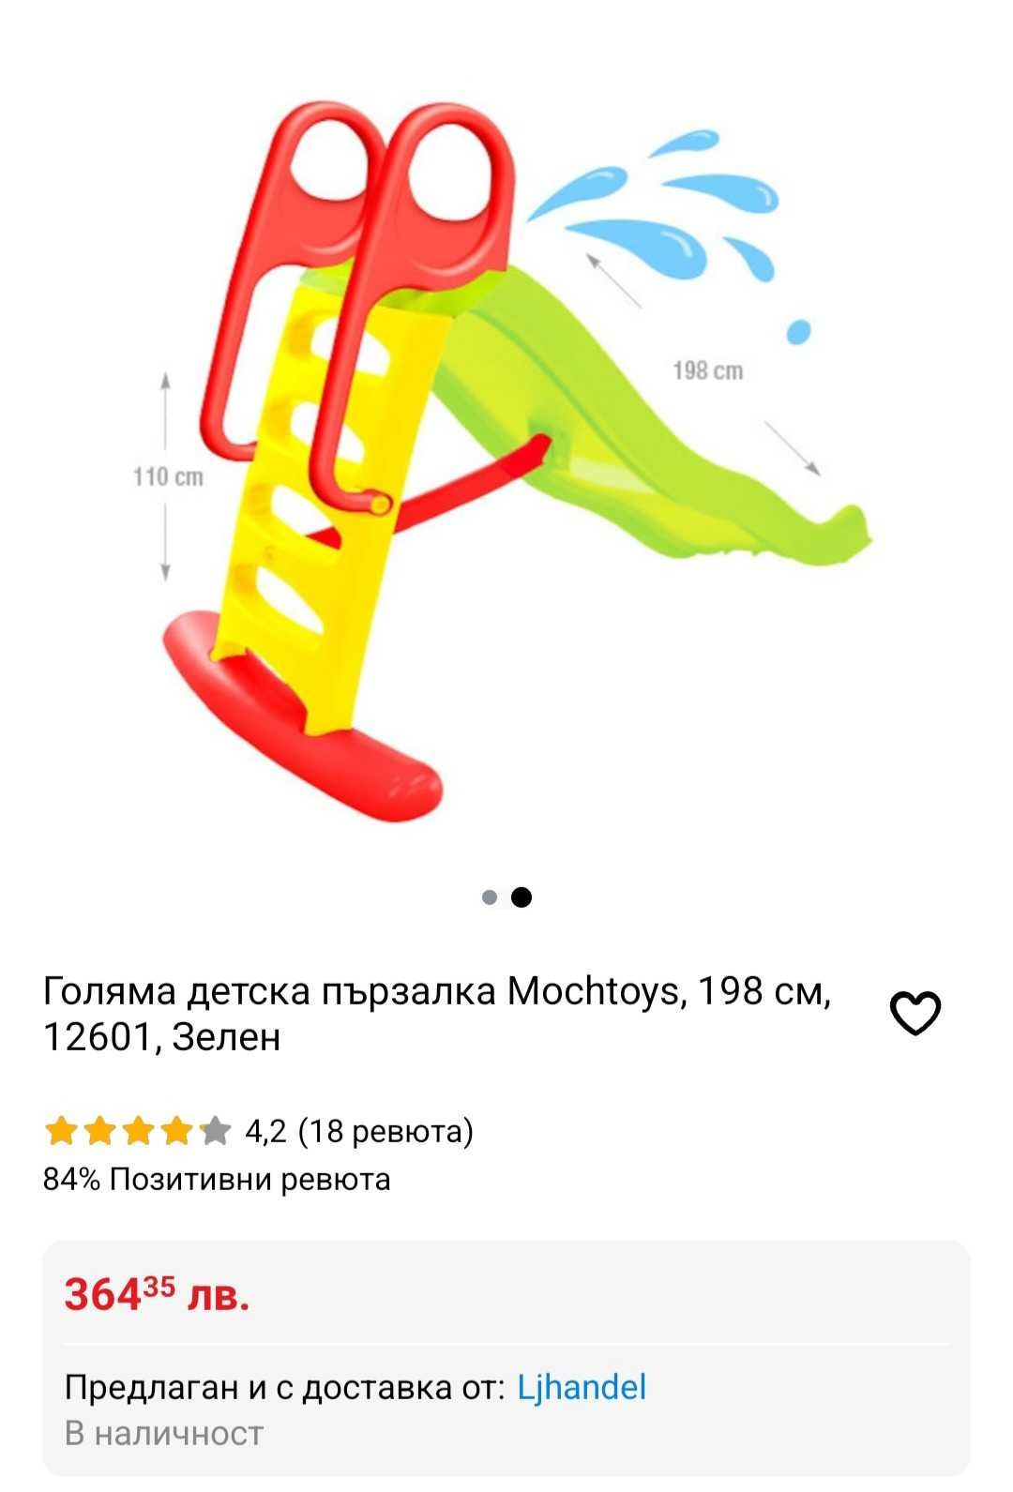The image size is (1013, 1492).
Task: Tap the active black carousel dot
Action: click(522, 897)
